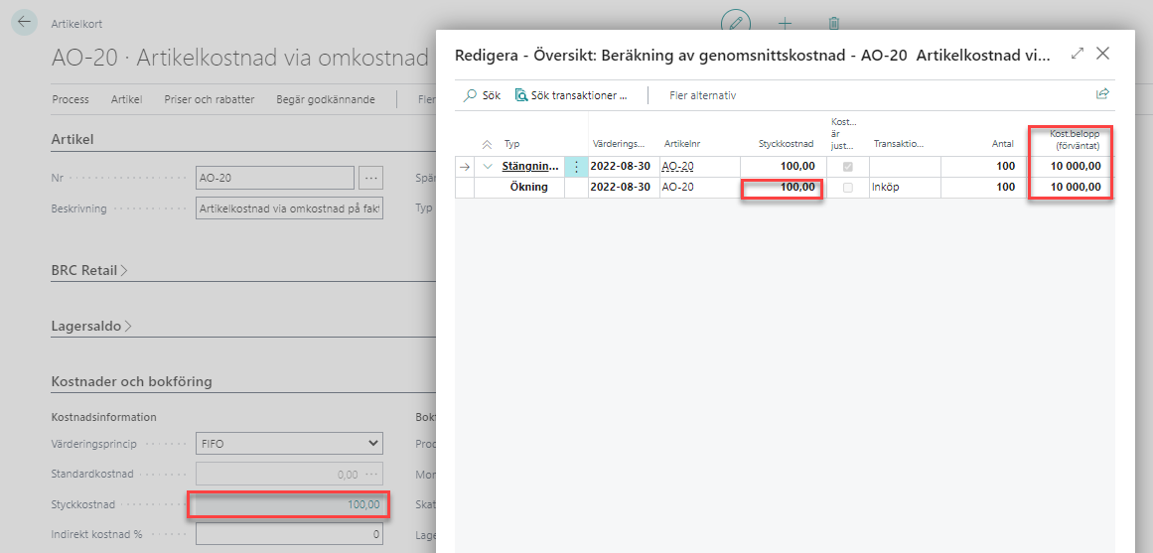Image resolution: width=1153 pixels, height=553 pixels.
Task: Click the trash delete icon
Action: [x=834, y=22]
